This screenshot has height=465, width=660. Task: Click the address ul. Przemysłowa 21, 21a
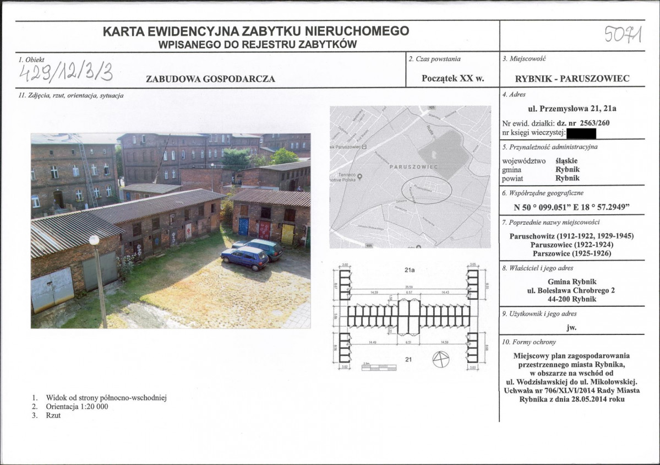coord(572,109)
